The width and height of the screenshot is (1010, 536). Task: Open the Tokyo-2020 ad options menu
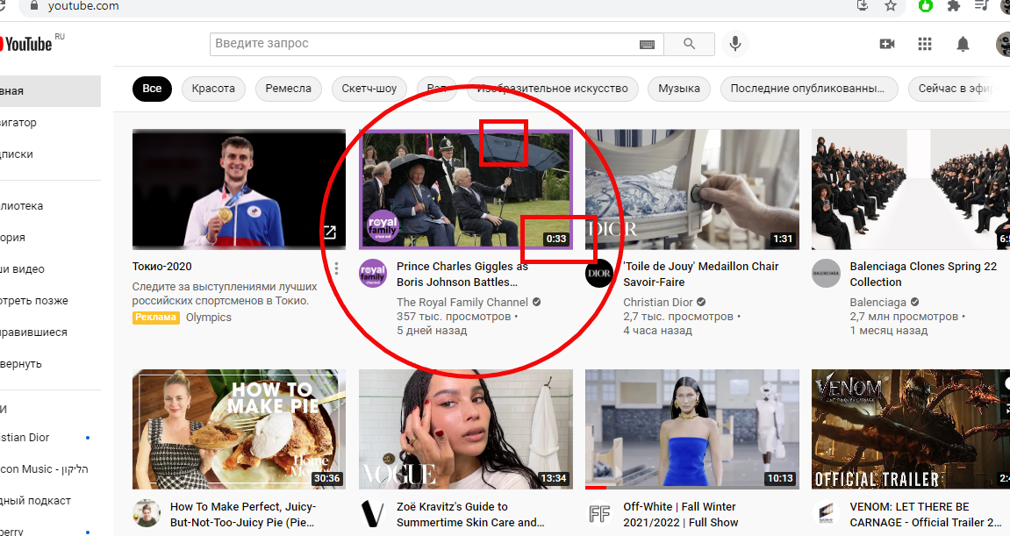[336, 268]
